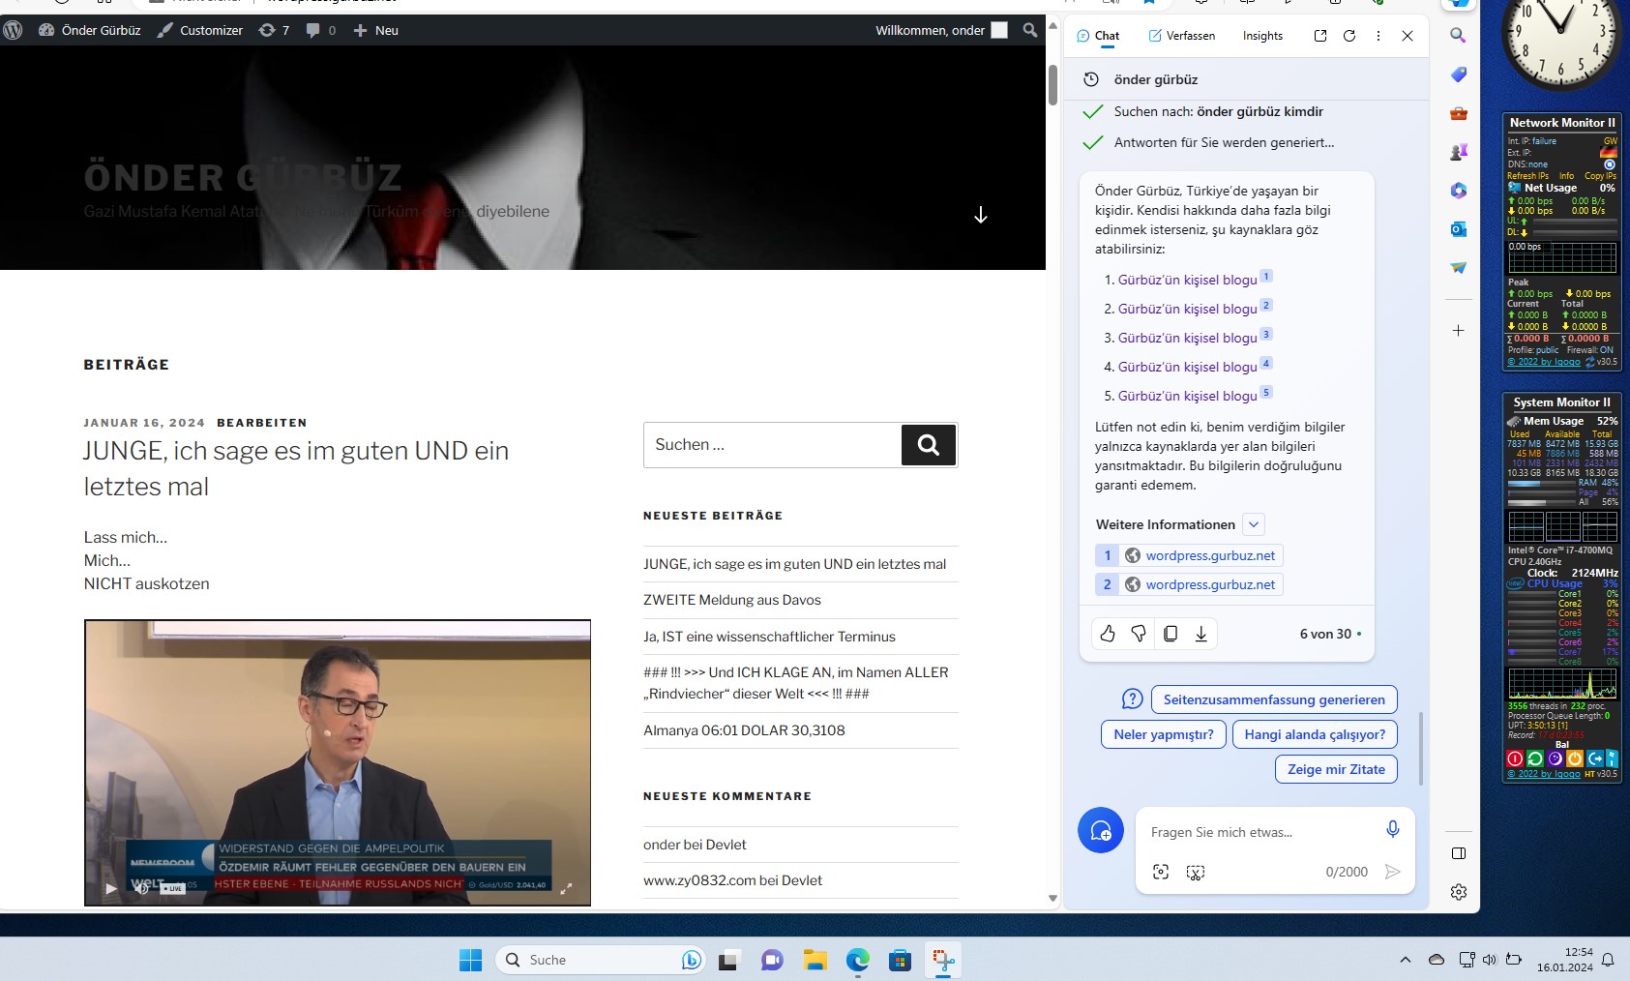
Task: Open the BEARBEITEN edit link
Action: pos(262,423)
